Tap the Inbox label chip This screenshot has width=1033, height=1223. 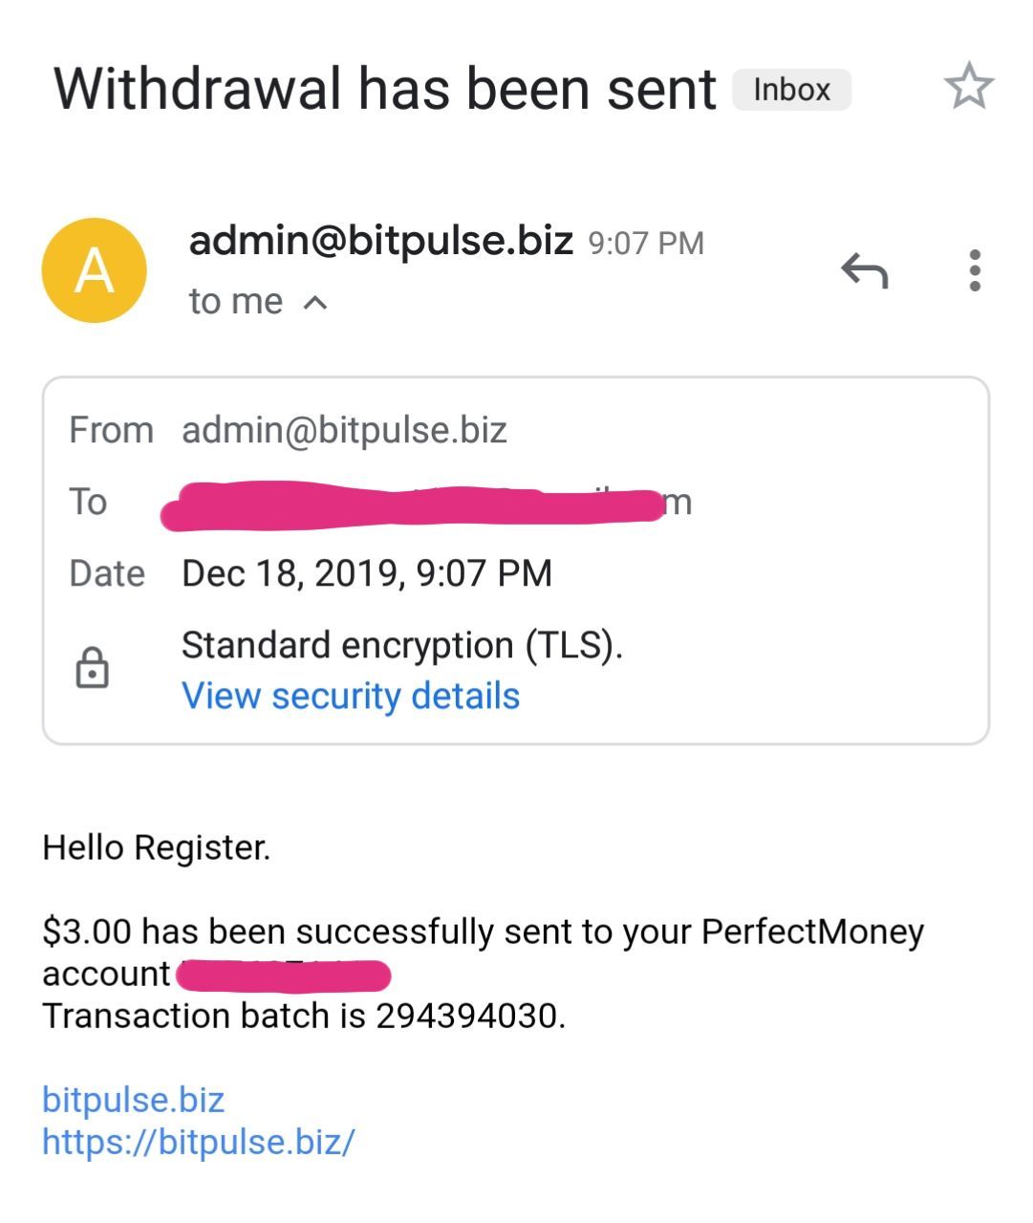(x=791, y=90)
